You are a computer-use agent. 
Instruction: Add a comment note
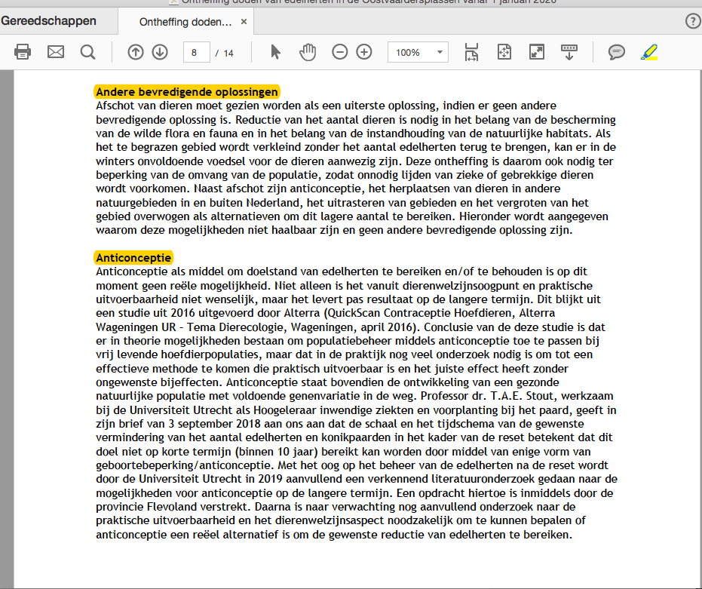(617, 52)
